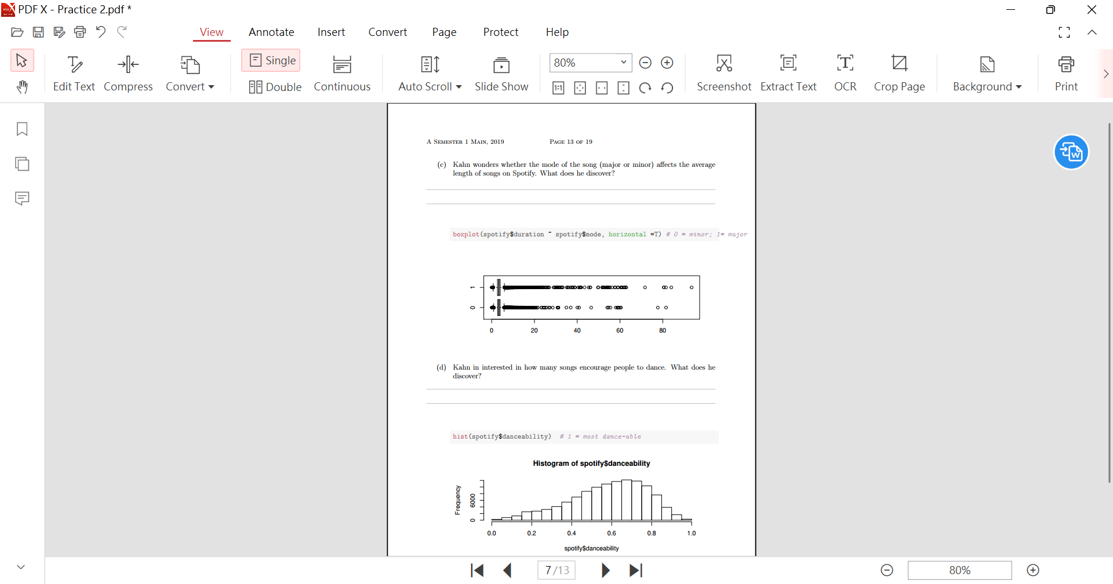Open the Help tab
Screen dimensions: 1113x584
tap(557, 32)
